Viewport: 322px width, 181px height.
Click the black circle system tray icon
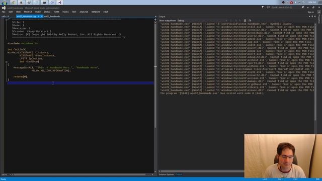point(283,3)
